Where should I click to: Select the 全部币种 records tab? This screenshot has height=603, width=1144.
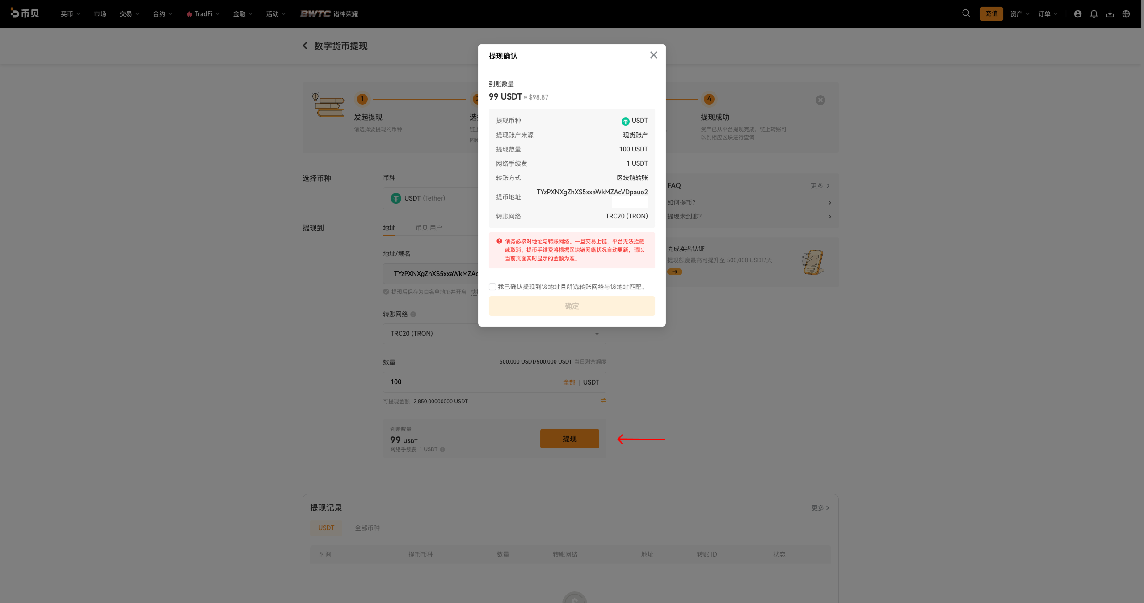click(x=367, y=528)
